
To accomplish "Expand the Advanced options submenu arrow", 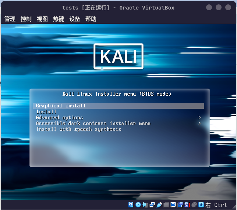I will 199,118.
